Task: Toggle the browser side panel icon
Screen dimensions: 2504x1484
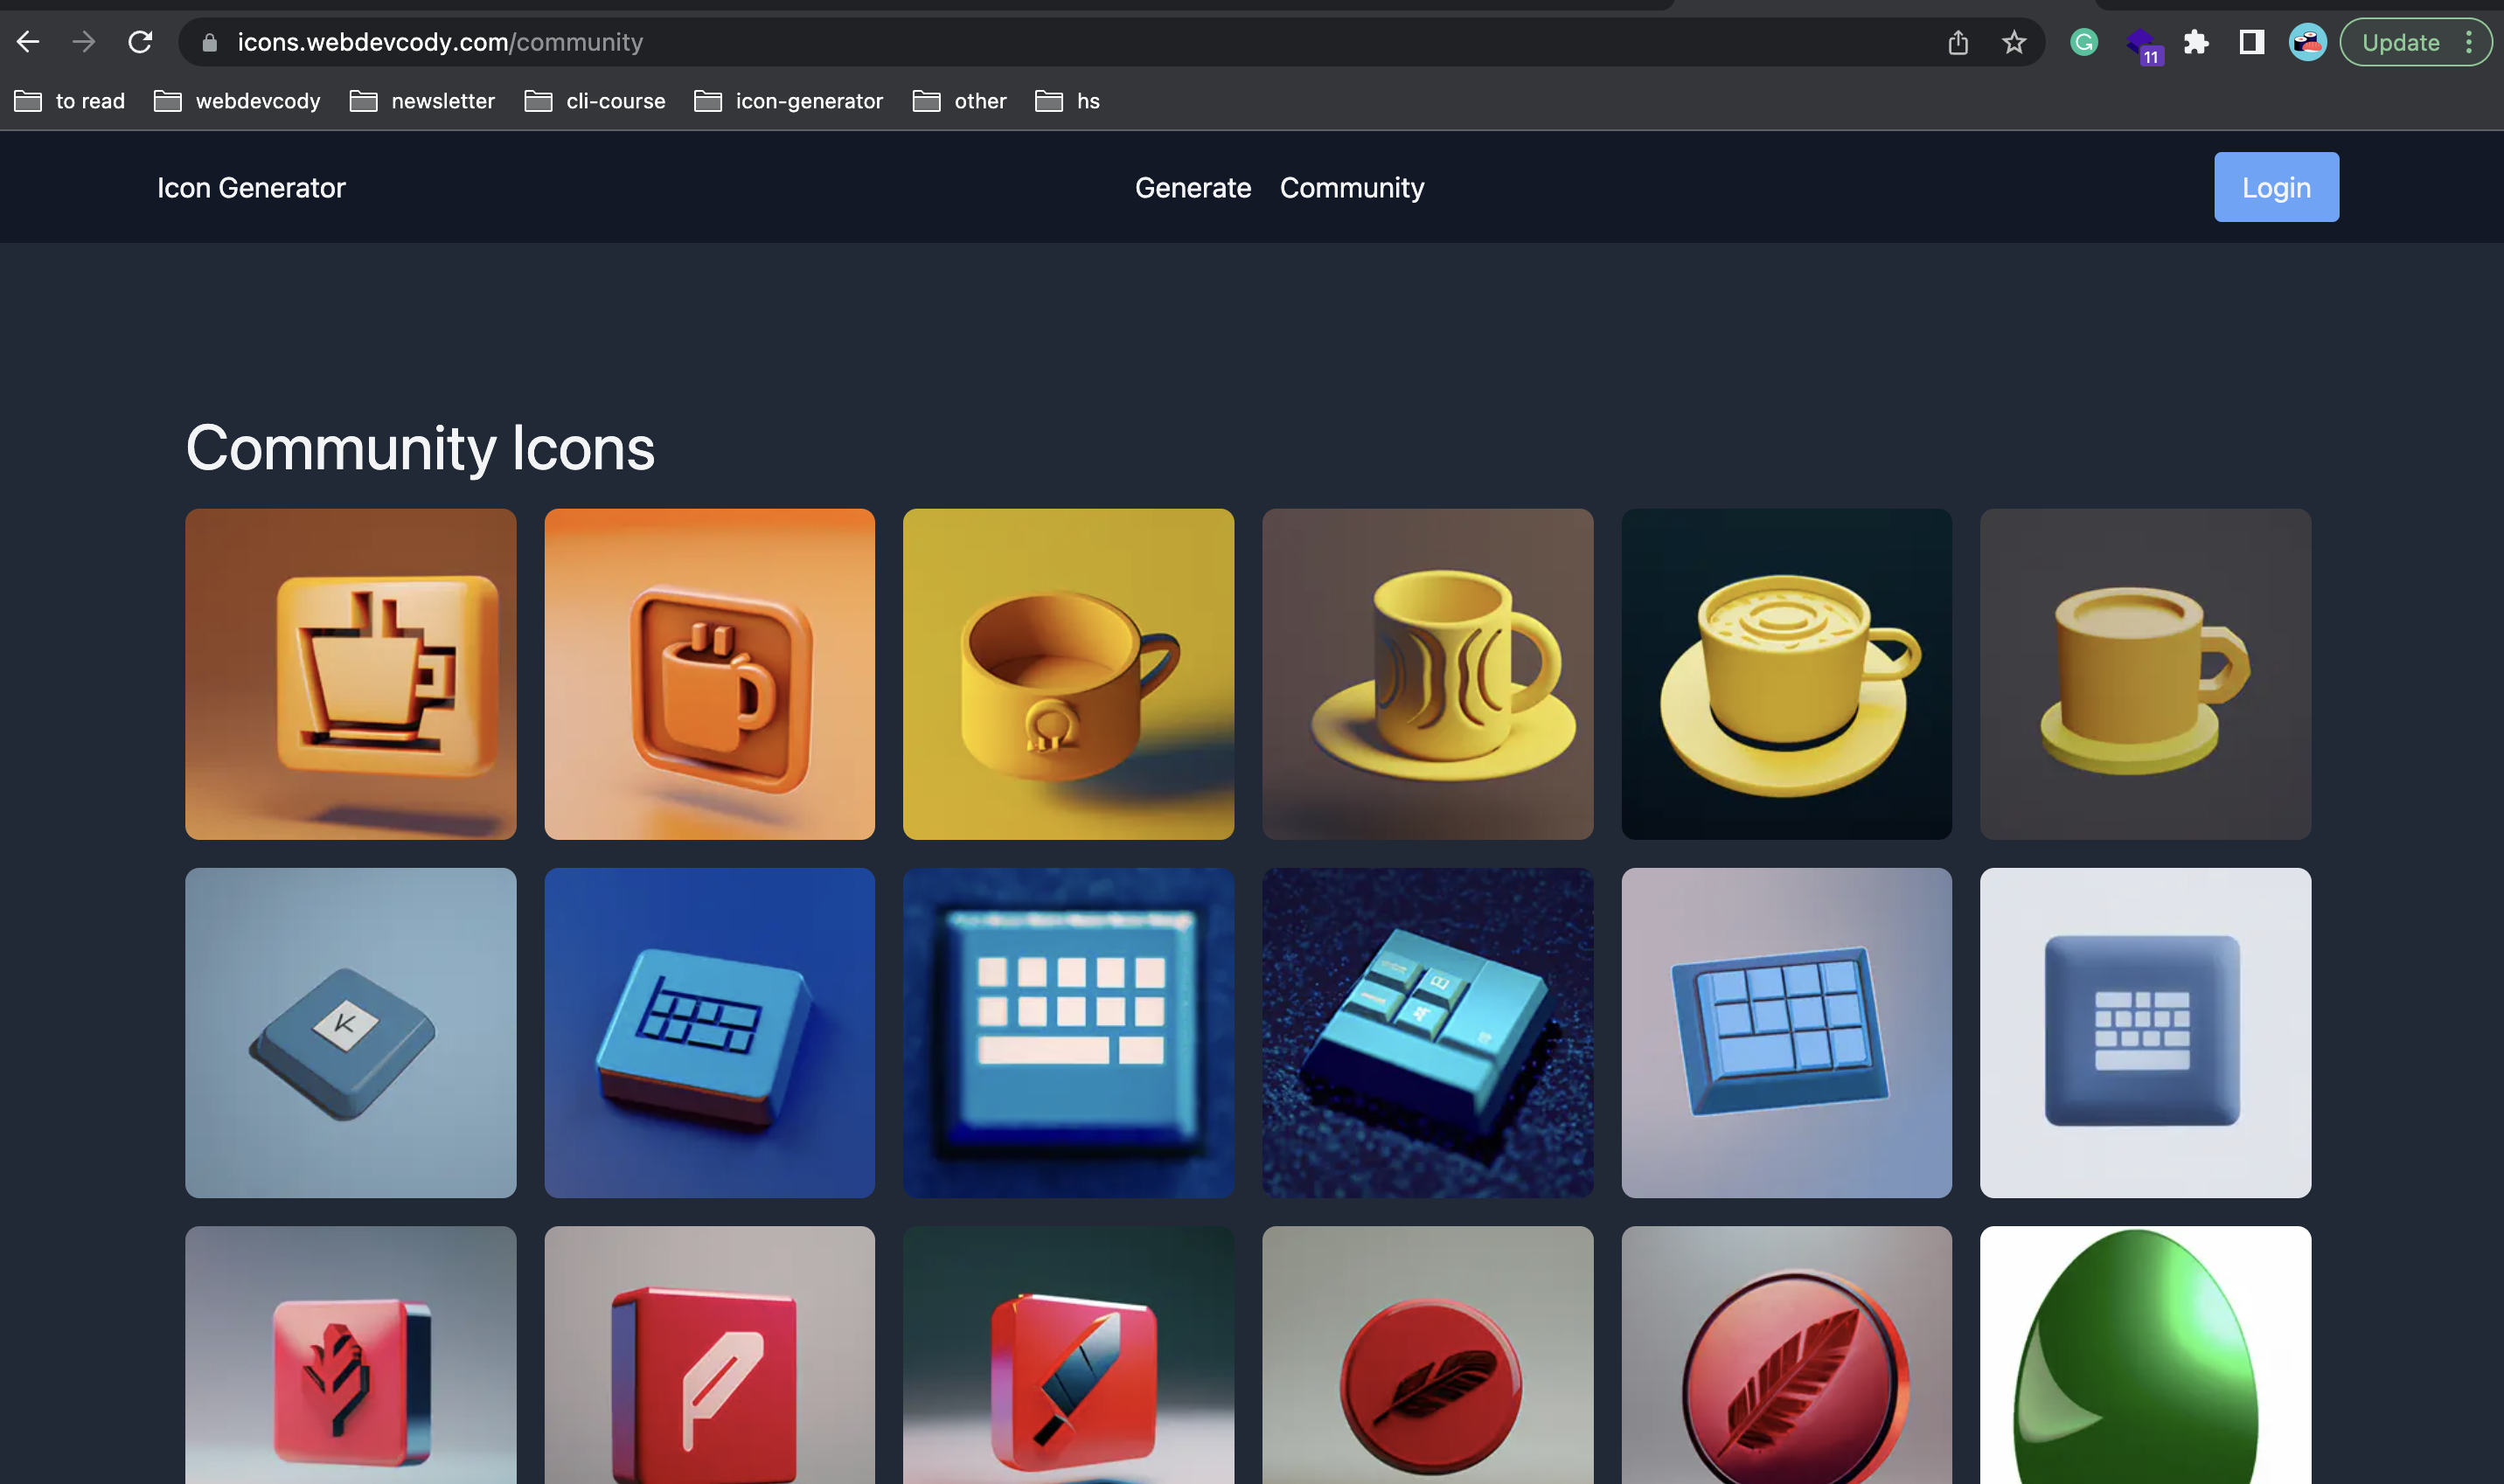Action: pos(2252,42)
